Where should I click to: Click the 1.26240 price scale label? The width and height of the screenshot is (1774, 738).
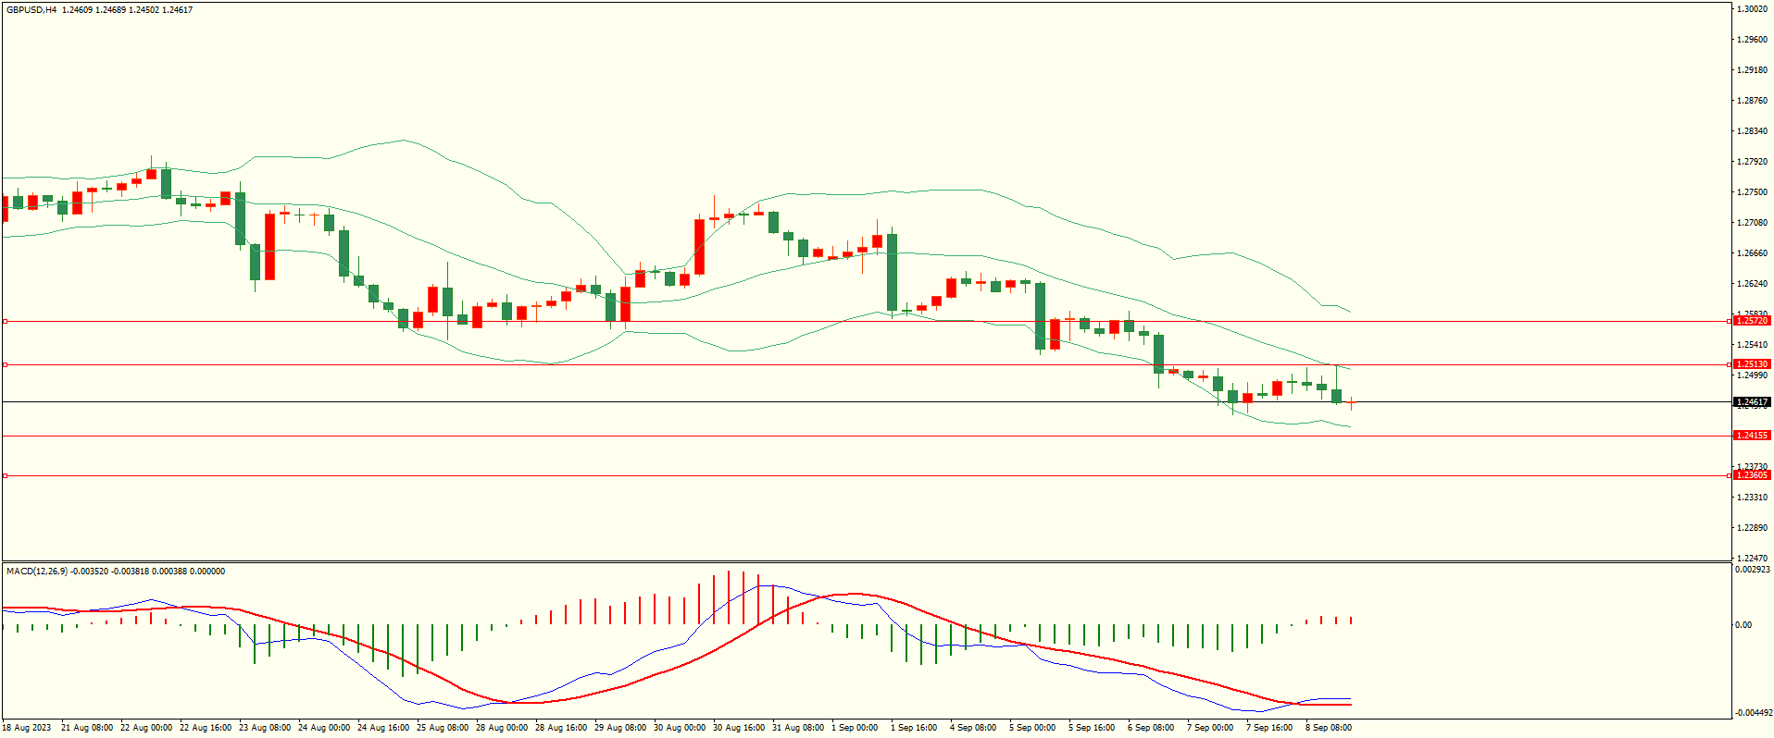tap(1752, 284)
